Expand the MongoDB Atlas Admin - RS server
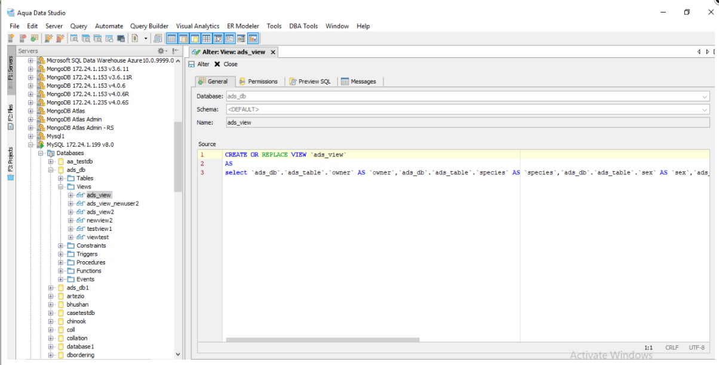The height and width of the screenshot is (365, 719). (31, 128)
